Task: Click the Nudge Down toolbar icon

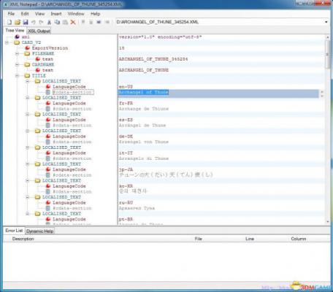Action: 91,22
